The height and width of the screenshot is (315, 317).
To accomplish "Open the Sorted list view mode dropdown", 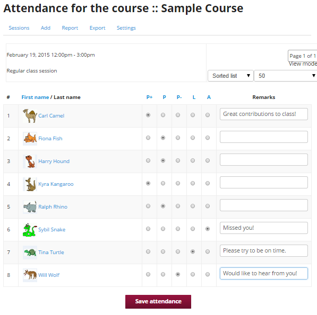I will (x=230, y=76).
